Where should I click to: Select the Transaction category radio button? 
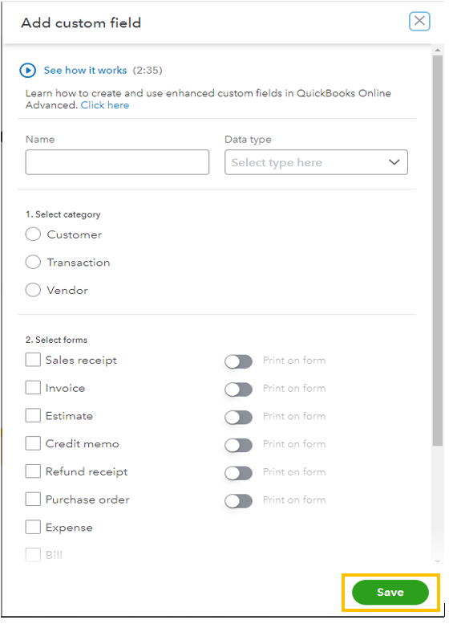(x=33, y=263)
